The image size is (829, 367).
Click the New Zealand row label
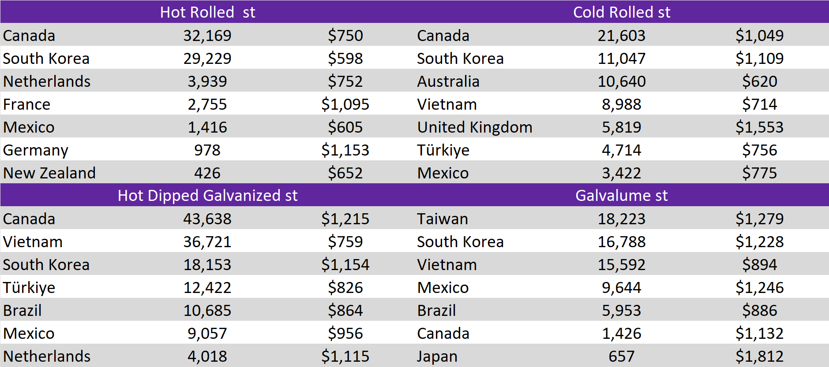point(49,173)
